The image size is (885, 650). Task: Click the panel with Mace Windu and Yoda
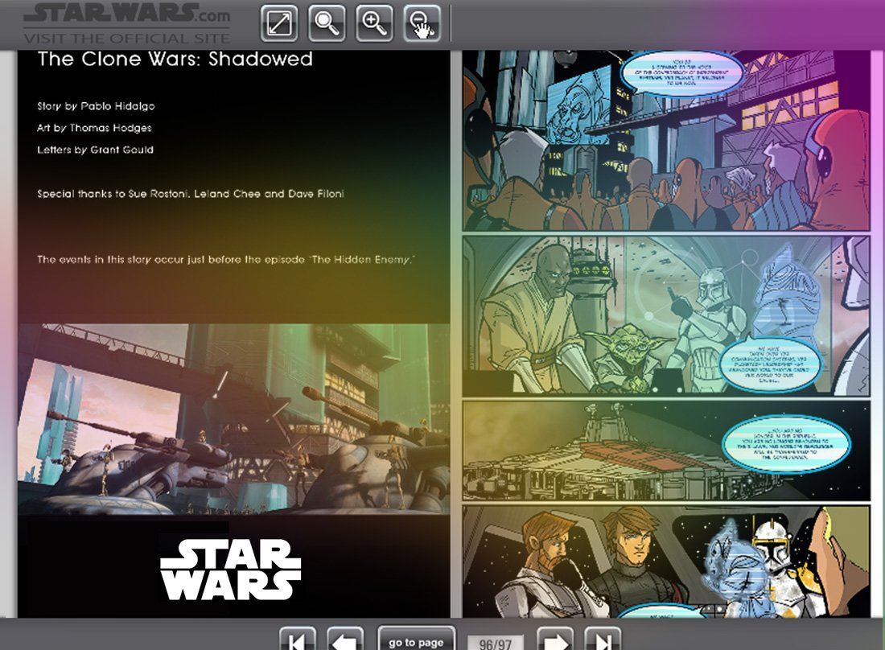(x=666, y=316)
